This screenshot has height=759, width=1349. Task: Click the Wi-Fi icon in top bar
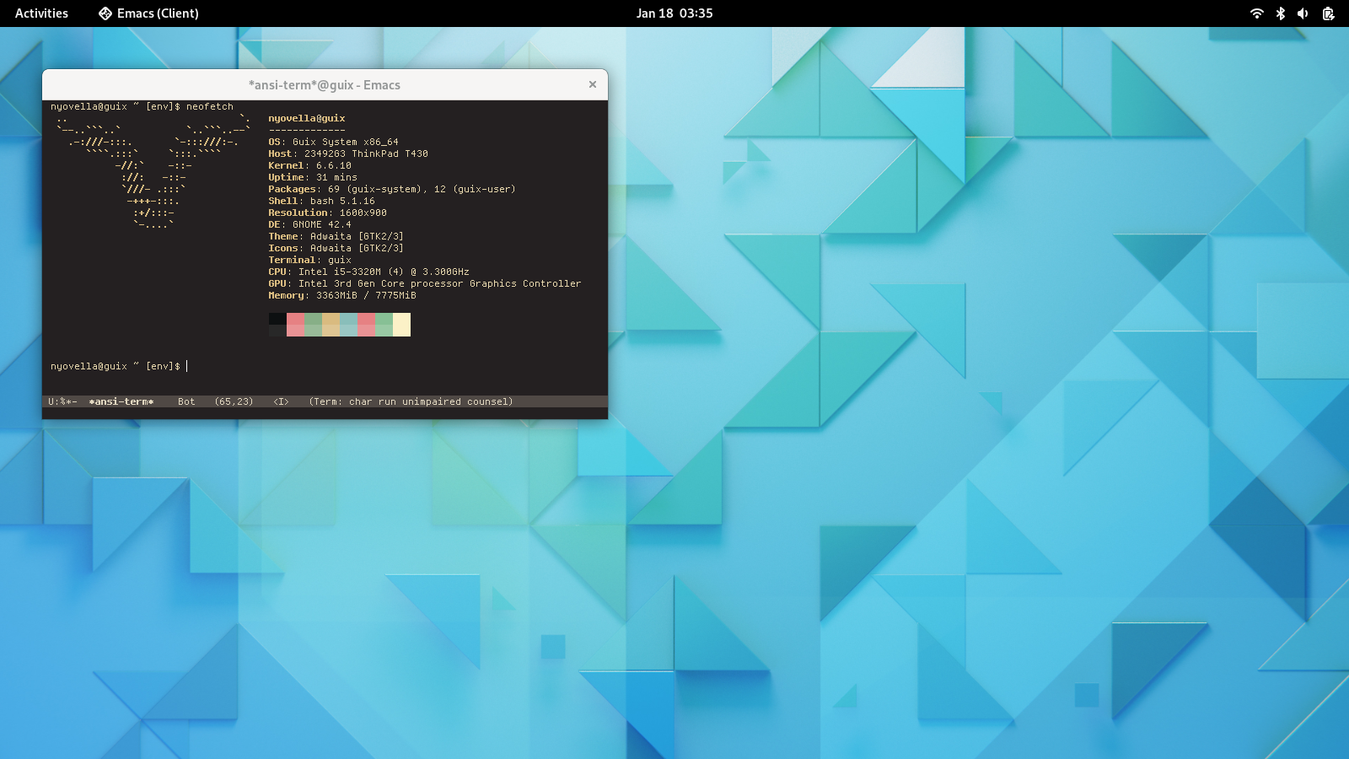1256,13
